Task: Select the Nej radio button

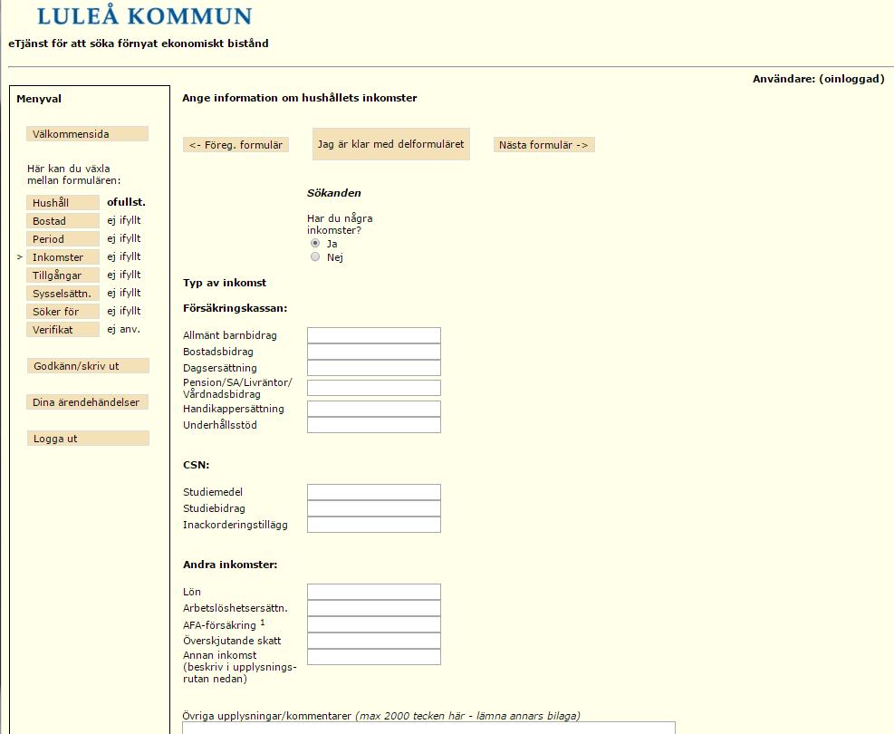Action: pyautogui.click(x=315, y=256)
